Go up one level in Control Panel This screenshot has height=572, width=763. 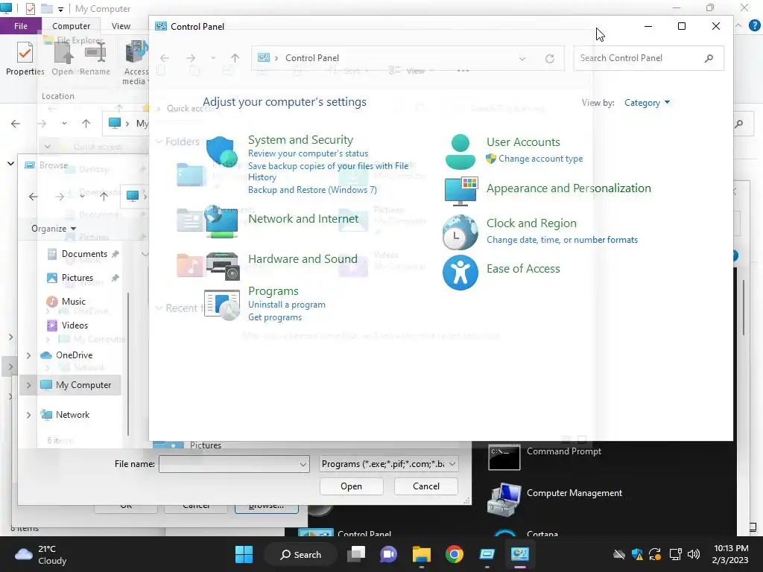[x=235, y=58]
